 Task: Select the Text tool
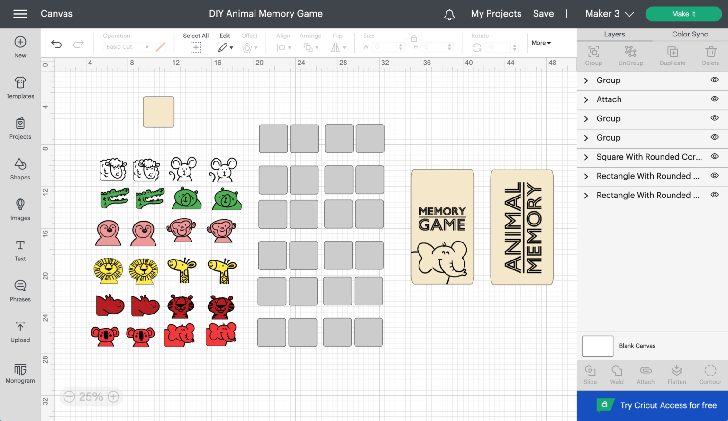click(20, 250)
